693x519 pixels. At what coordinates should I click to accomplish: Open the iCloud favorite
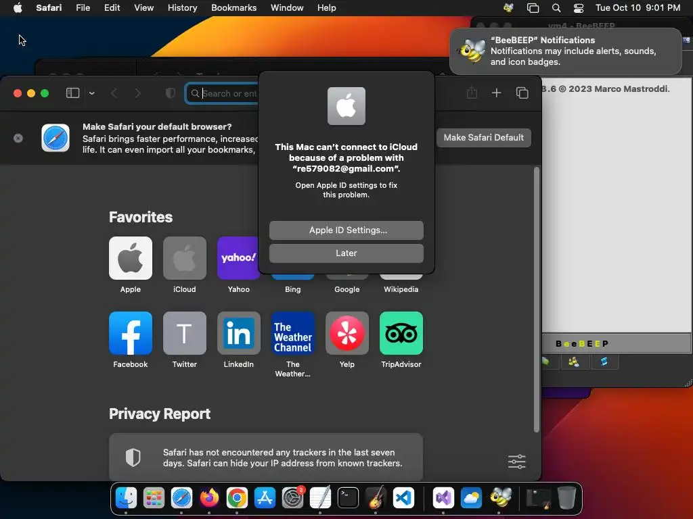184,258
